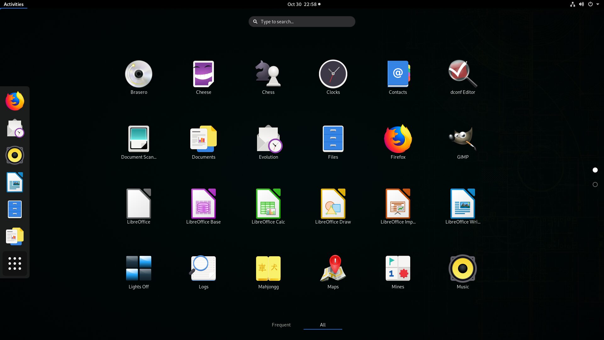
Task: Launch Document Scanner from the grid
Action: click(x=139, y=142)
